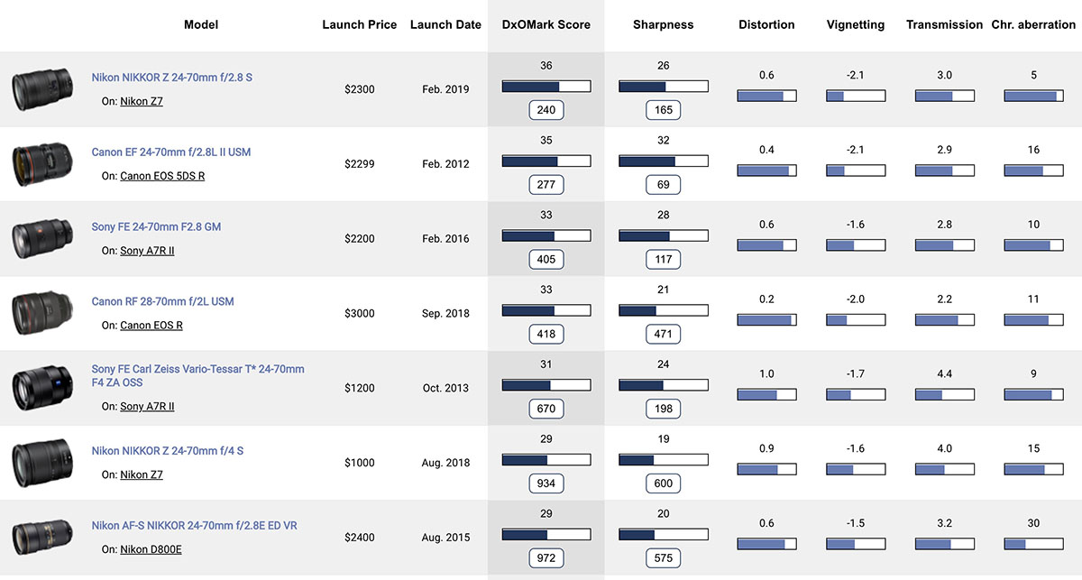Click the Nikon NIKKOR Z 24-70mm f/2.8 S lens thumbnail

[41, 89]
